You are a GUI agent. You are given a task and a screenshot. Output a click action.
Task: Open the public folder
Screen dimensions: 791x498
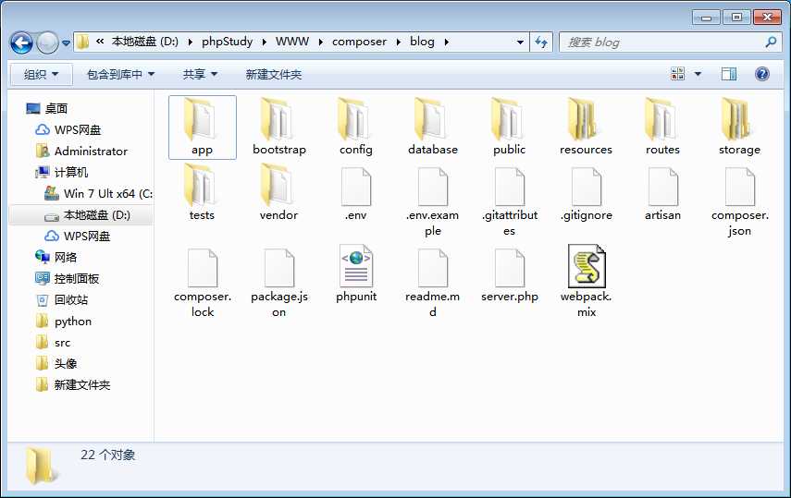point(509,127)
